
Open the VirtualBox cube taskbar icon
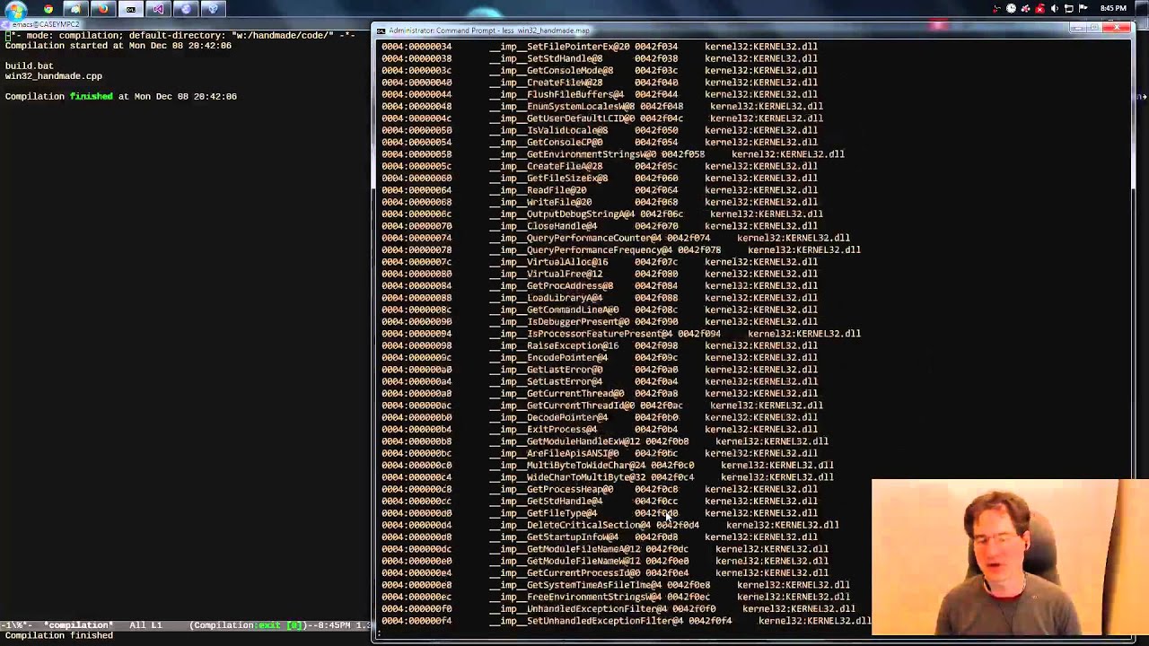213,9
